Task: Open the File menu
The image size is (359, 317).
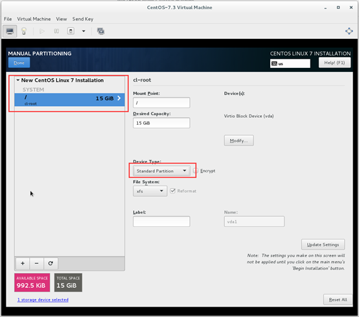Action: [8, 19]
